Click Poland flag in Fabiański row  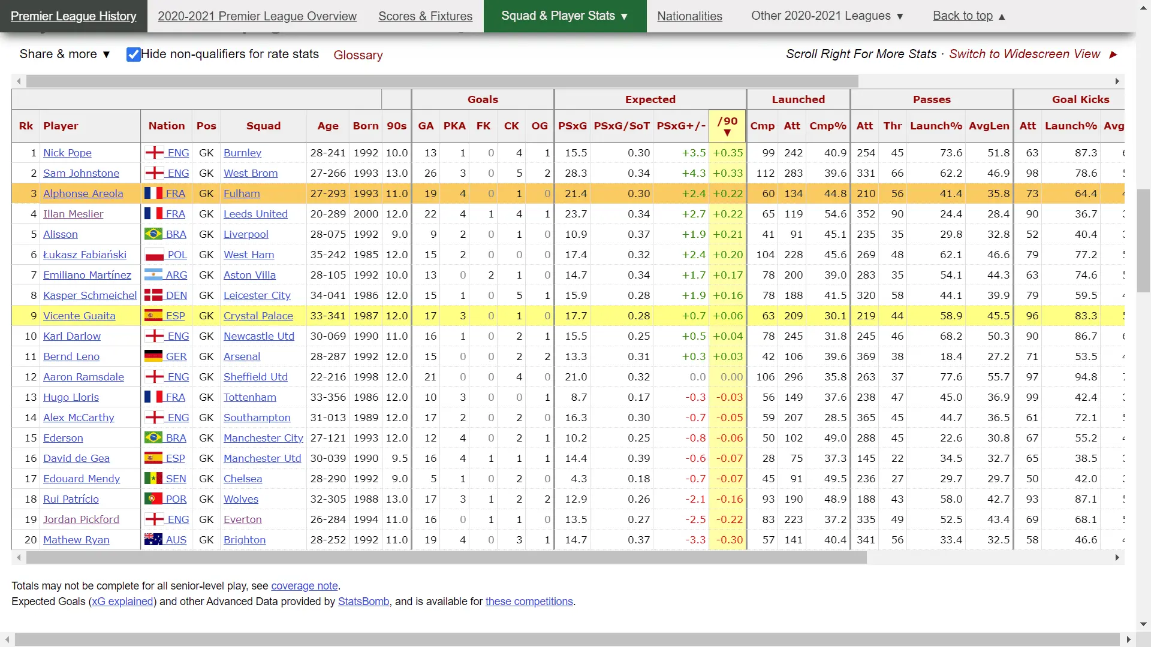(154, 255)
